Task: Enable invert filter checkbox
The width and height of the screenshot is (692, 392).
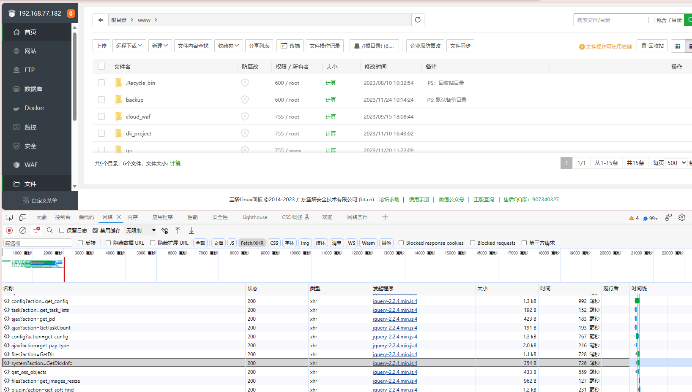Action: (x=80, y=243)
